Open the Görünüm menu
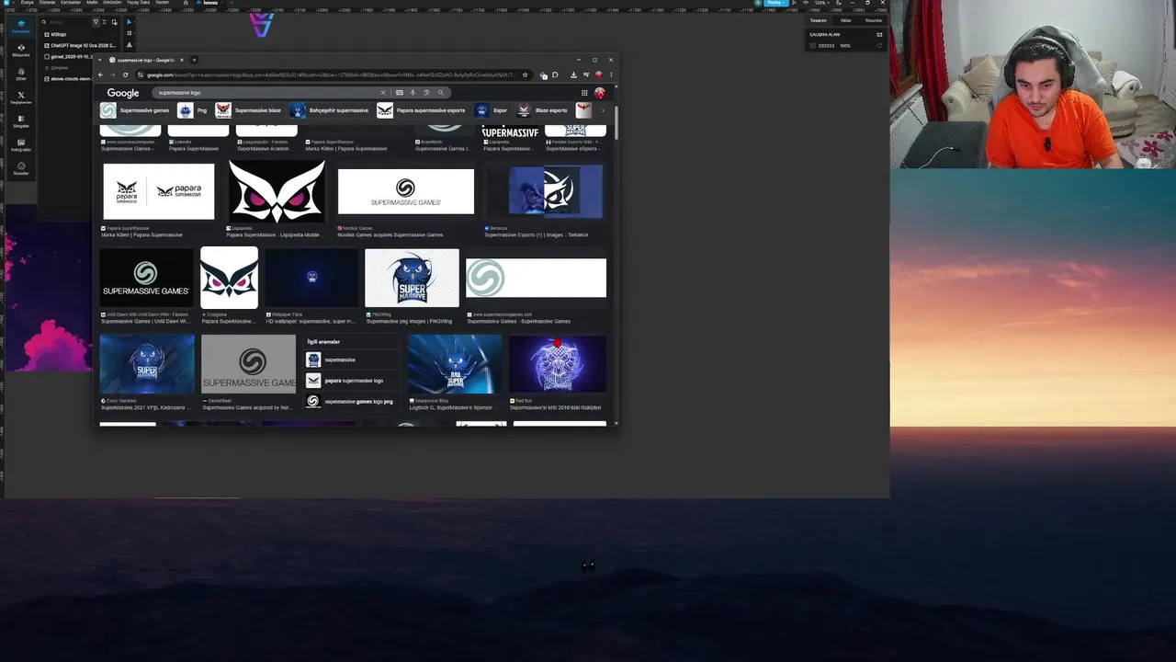The image size is (1176, 662). [112, 3]
